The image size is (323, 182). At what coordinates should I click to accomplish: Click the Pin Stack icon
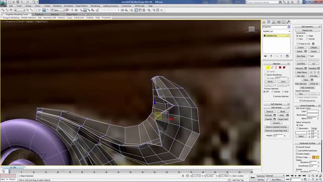click(x=265, y=56)
